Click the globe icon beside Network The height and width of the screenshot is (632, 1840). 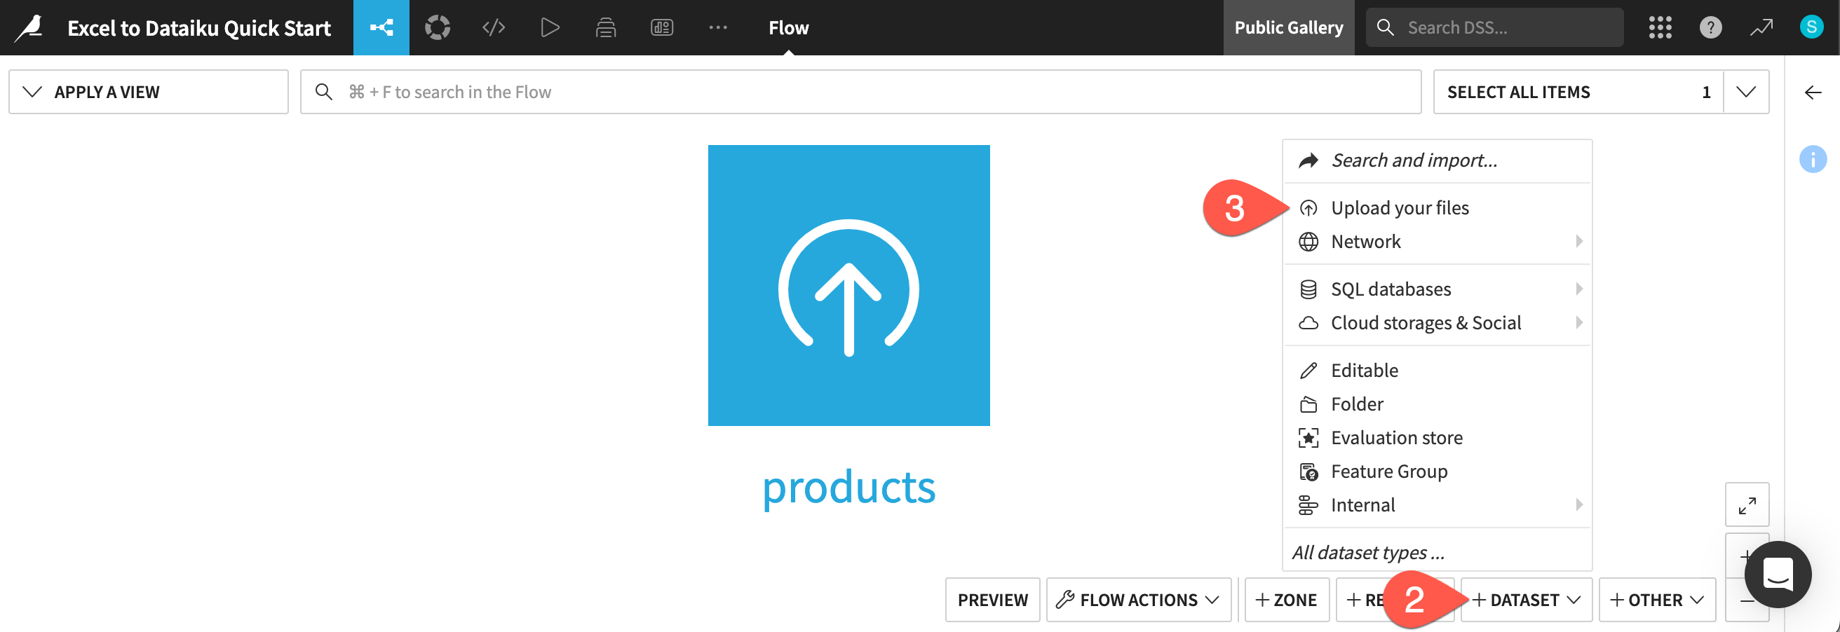[x=1308, y=242]
